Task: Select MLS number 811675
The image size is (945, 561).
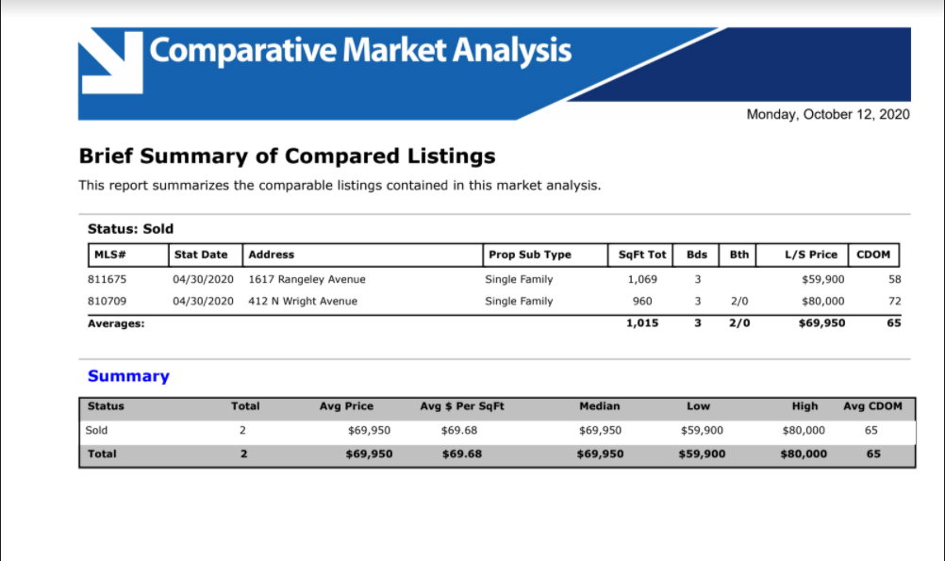Action: tap(107, 280)
